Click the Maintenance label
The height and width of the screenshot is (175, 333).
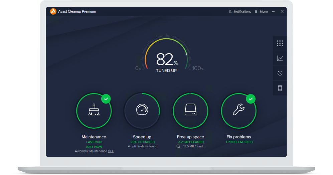(94, 137)
